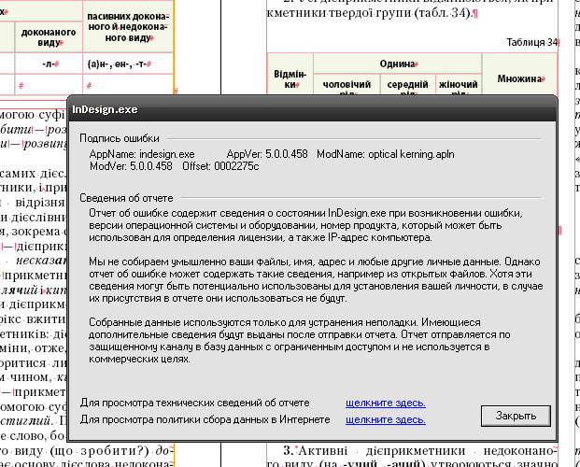Click the 'AppVer: 5.0.0.458' value

click(267, 154)
